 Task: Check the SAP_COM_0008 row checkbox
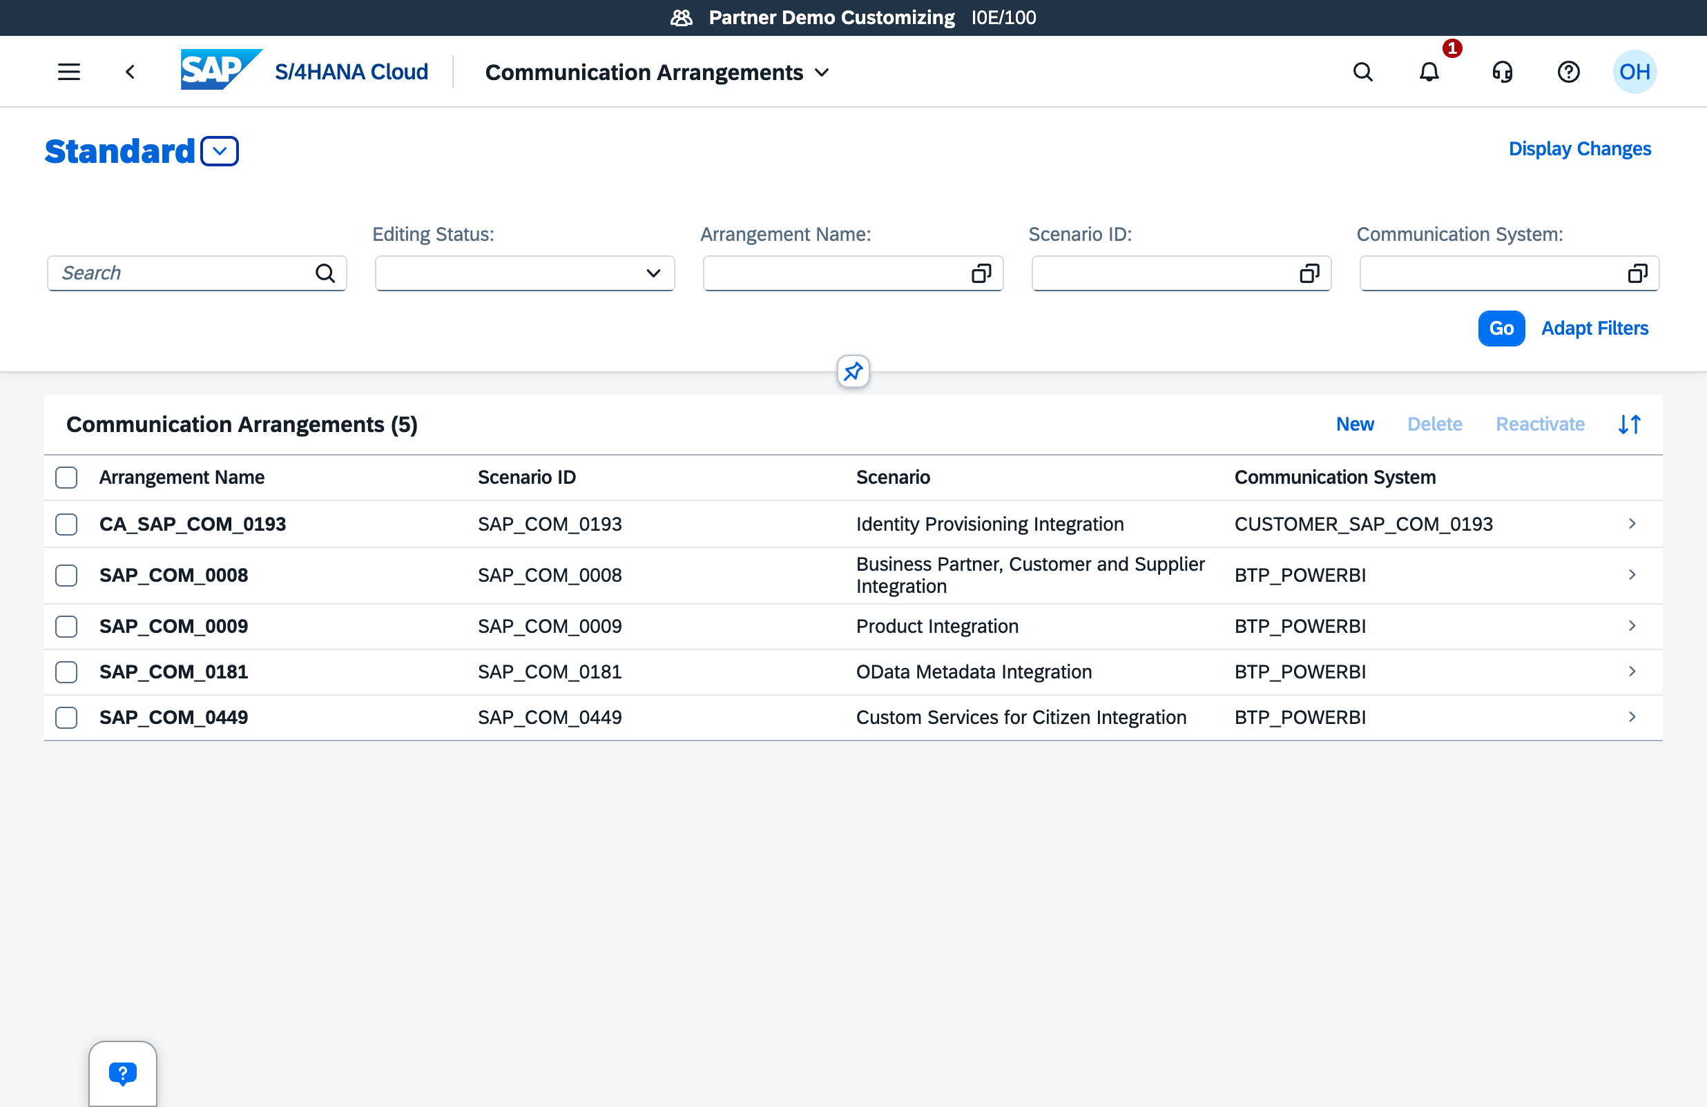(66, 576)
